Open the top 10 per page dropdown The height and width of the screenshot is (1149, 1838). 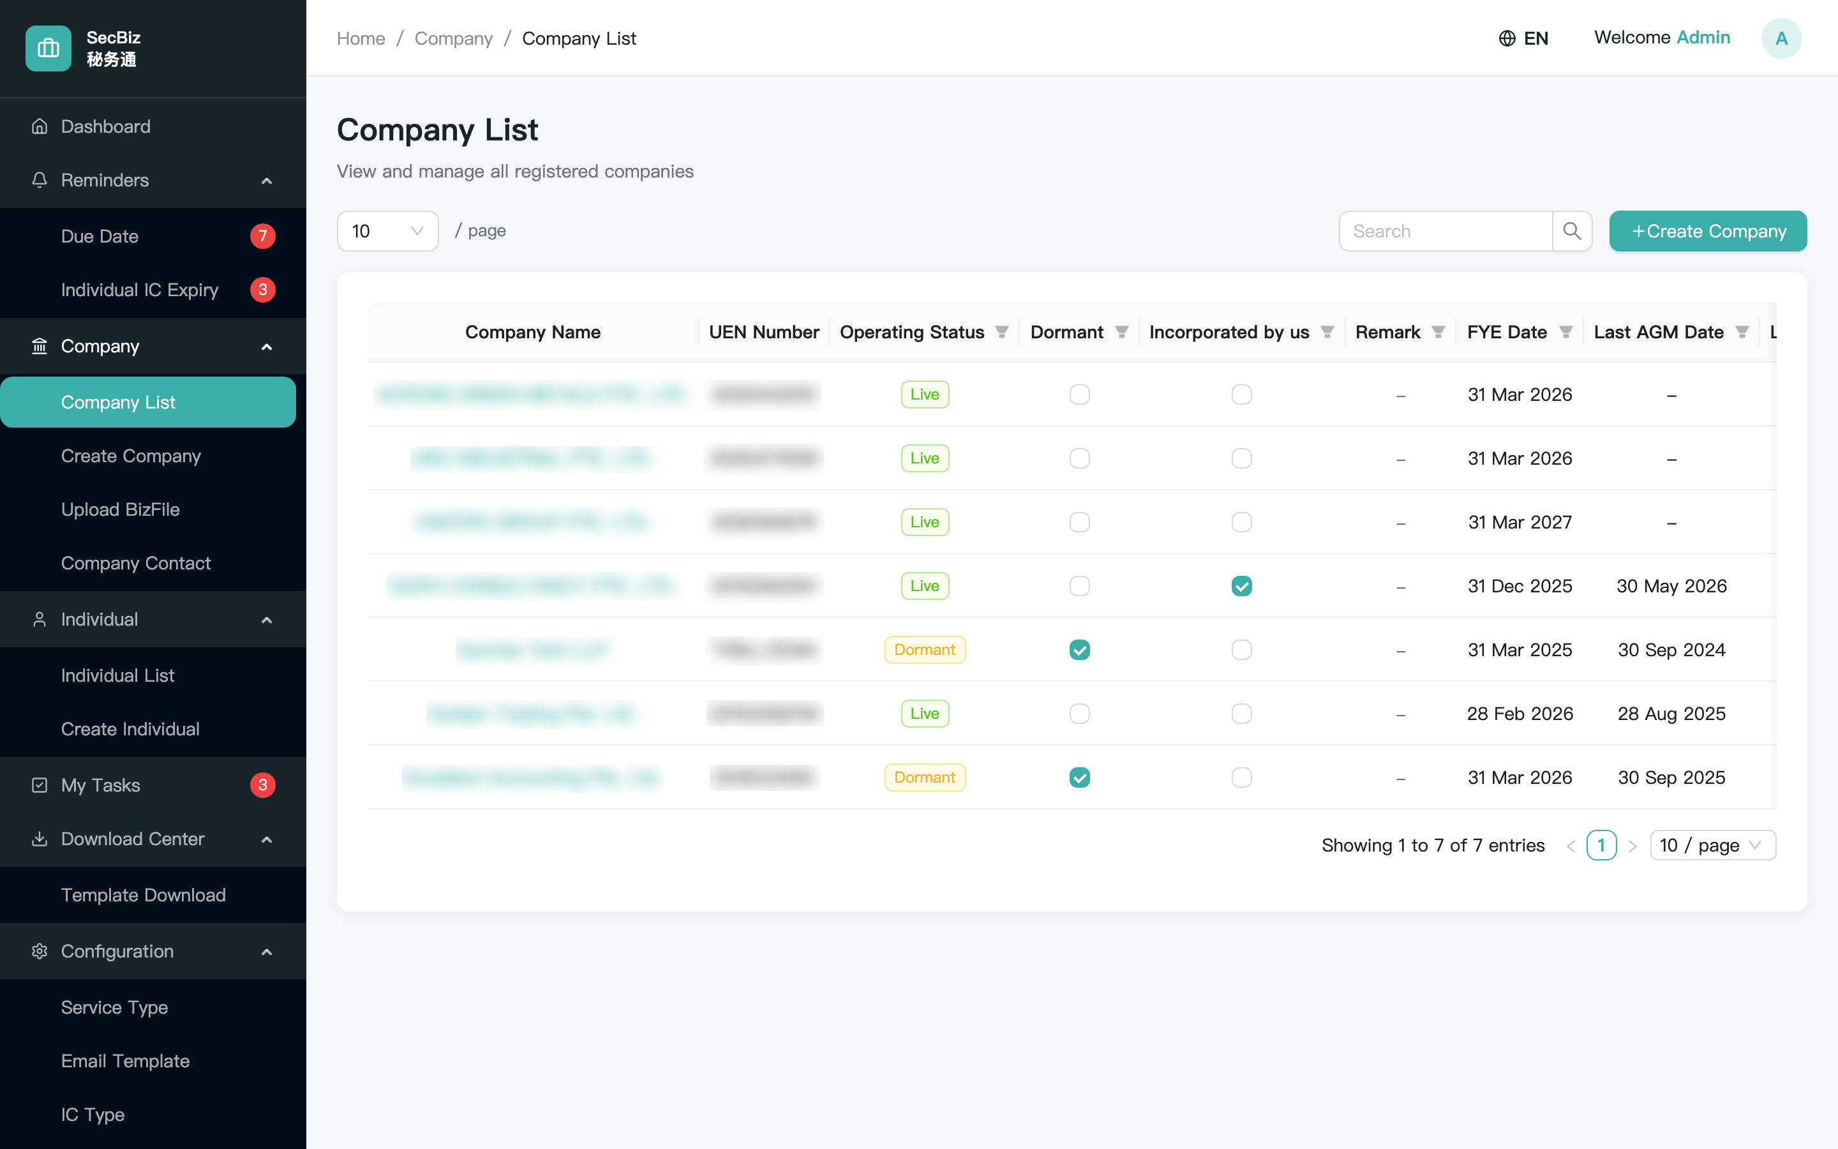point(387,231)
